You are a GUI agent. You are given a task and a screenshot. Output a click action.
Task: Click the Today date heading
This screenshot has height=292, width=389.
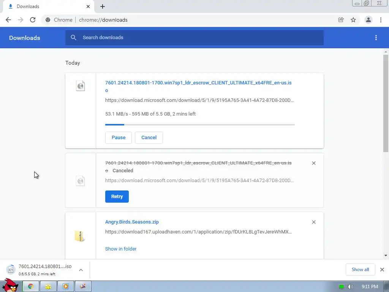[x=73, y=63]
